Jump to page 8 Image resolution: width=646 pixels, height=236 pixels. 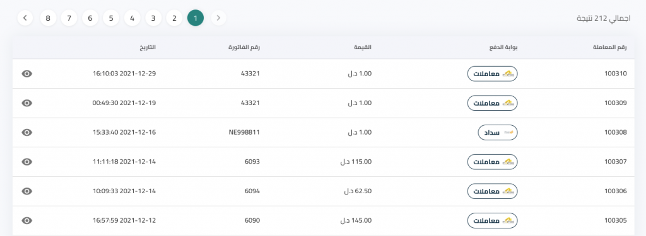pos(48,18)
